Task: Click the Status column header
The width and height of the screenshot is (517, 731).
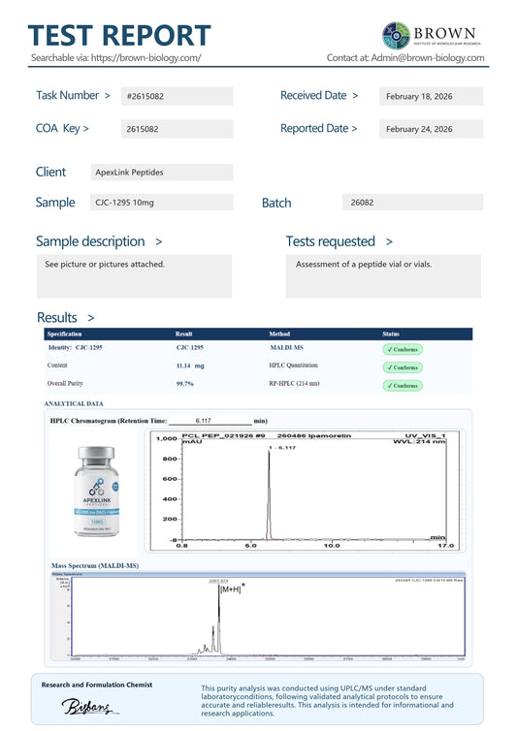Action: (x=391, y=334)
